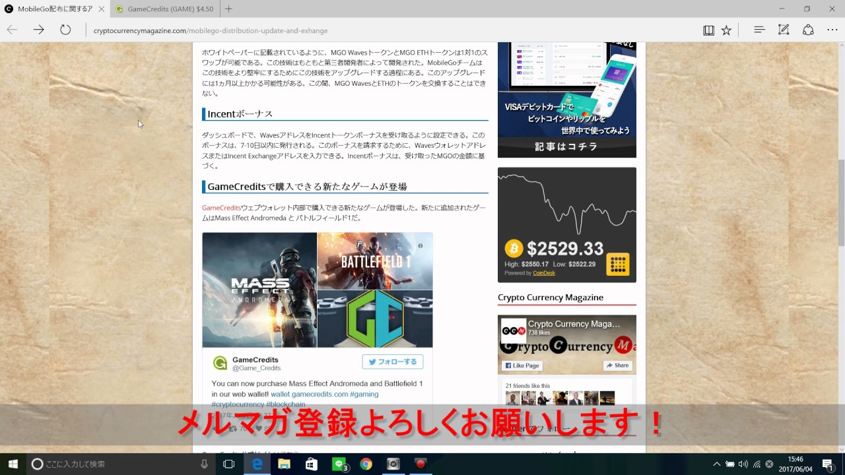Open red record app taskbar icon
The width and height of the screenshot is (845, 475).
420,464
